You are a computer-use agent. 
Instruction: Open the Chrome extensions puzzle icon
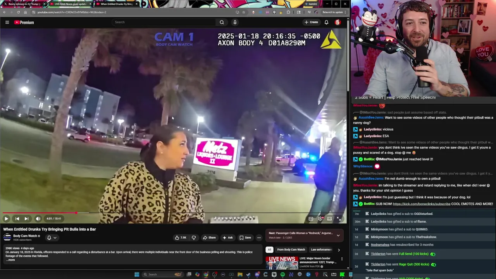point(288,12)
